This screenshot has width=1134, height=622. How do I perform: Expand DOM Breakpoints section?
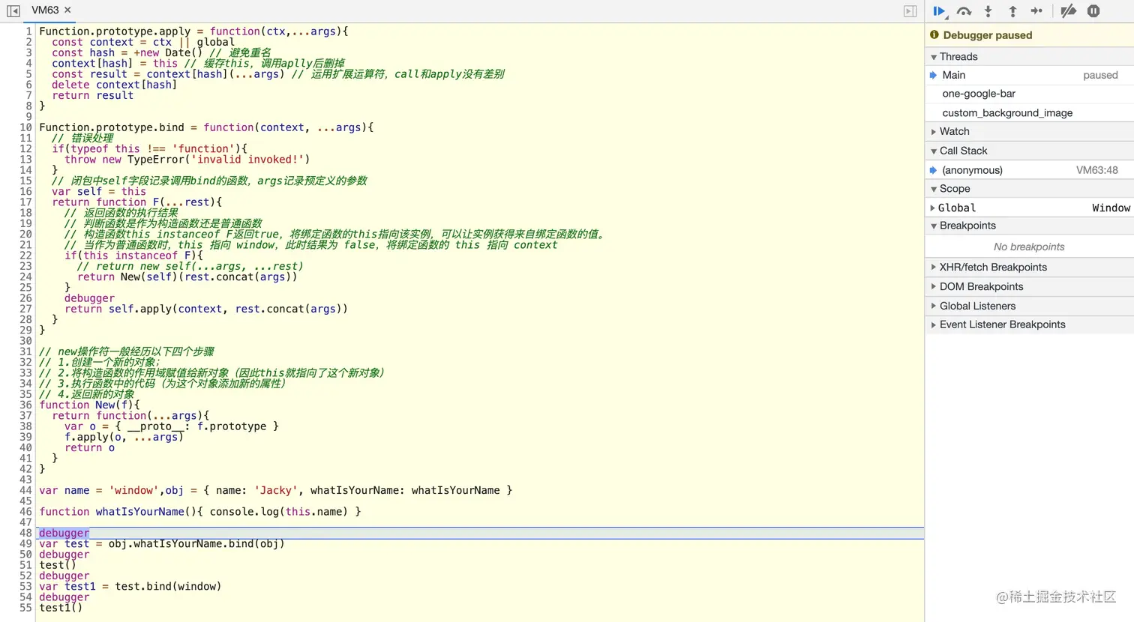pos(1030,287)
